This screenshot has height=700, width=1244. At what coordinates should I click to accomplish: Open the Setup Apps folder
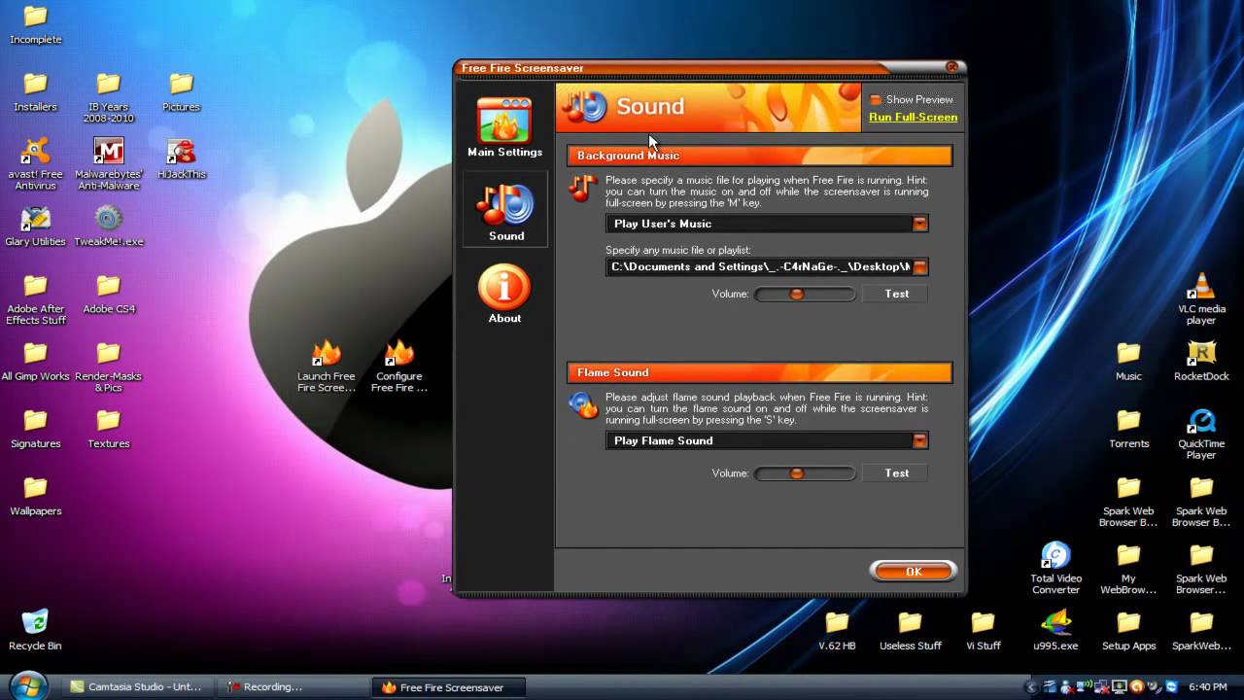(x=1128, y=629)
